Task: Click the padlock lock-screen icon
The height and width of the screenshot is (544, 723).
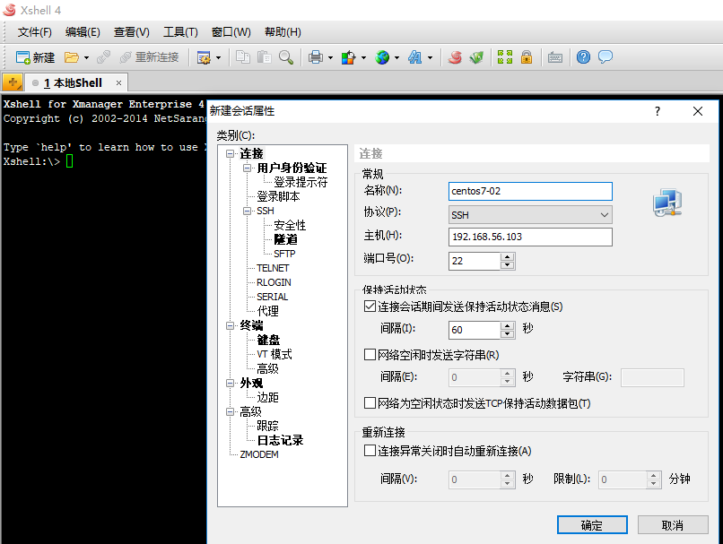Action: click(527, 57)
